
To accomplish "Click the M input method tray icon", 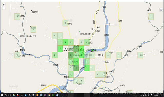I will pyautogui.click(x=151, y=95).
